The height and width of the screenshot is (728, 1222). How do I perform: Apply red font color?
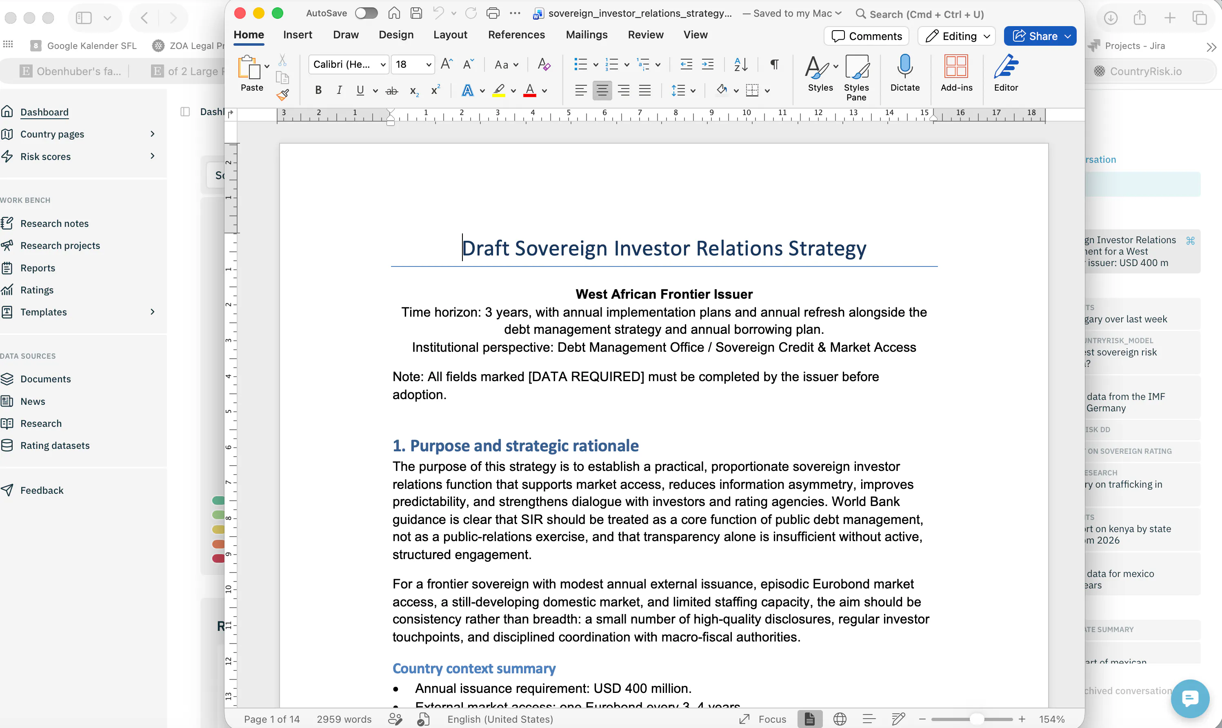pos(530,91)
